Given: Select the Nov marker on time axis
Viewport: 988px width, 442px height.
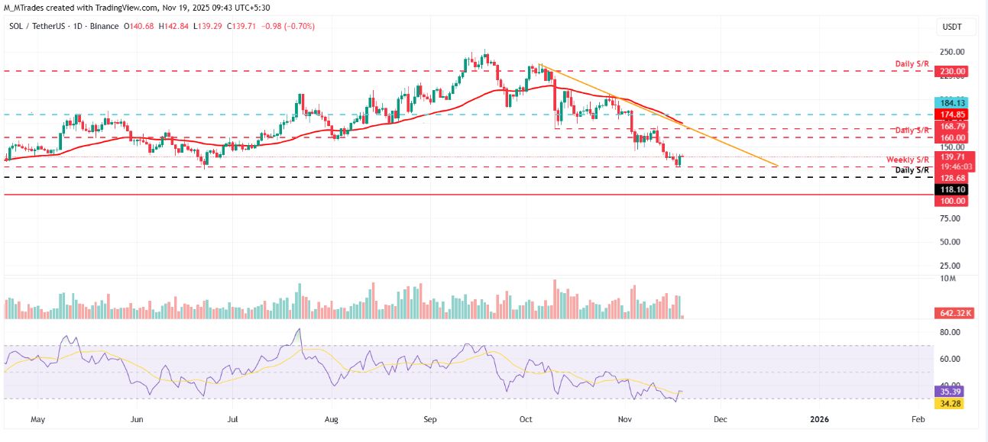Looking at the screenshot, I should tap(625, 419).
